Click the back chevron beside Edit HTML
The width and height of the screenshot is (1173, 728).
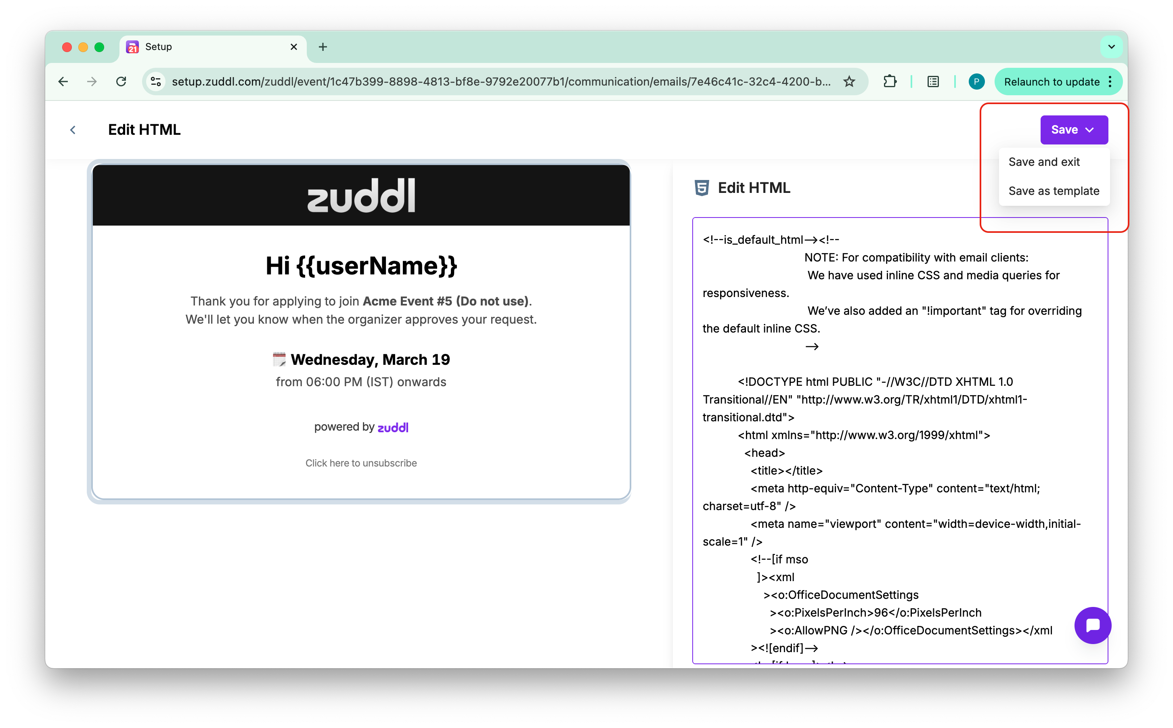[x=73, y=130]
